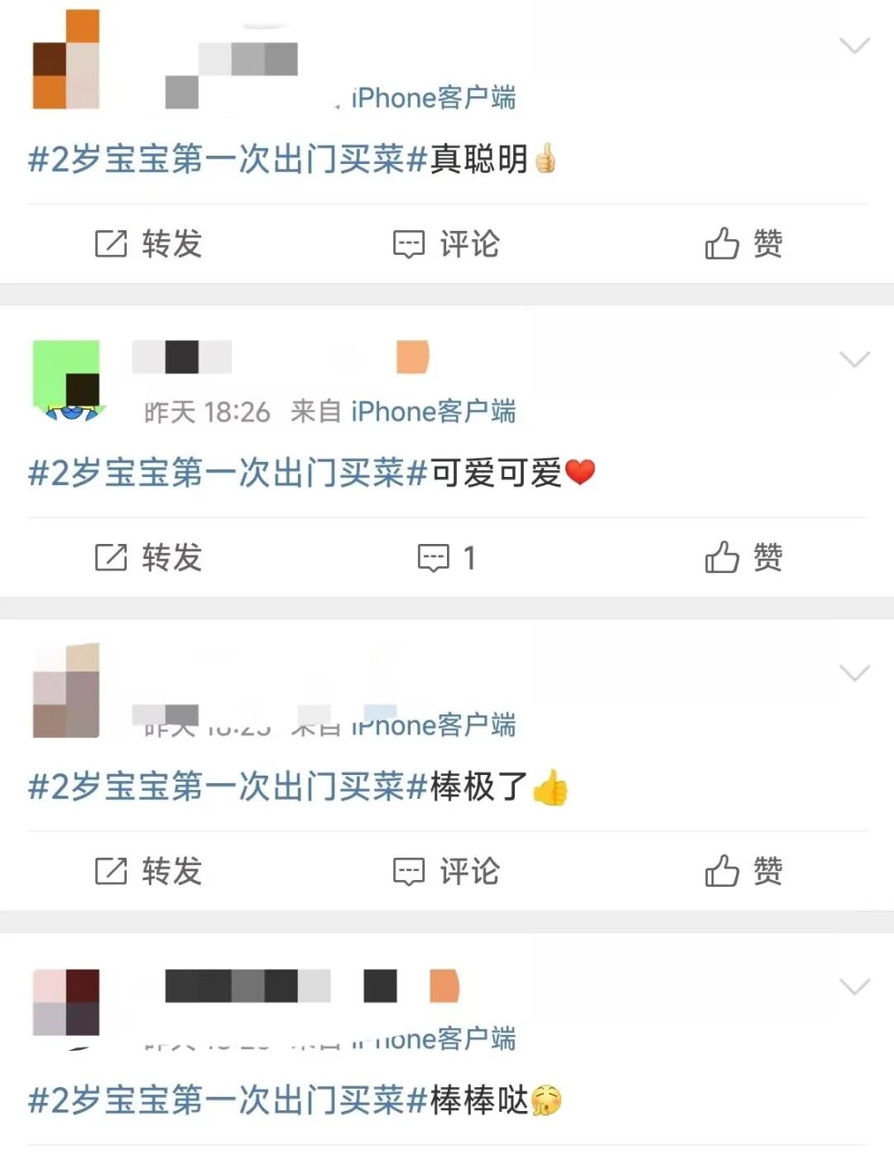The image size is (894, 1155).
Task: Open green avatar of second poster
Action: coord(66,379)
